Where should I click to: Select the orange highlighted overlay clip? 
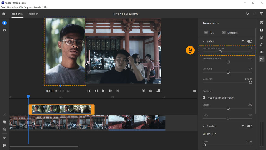[62, 109]
